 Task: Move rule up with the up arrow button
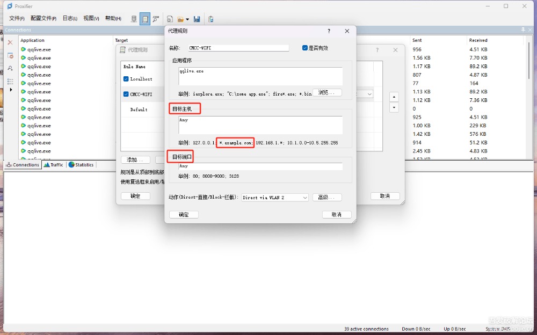[394, 97]
